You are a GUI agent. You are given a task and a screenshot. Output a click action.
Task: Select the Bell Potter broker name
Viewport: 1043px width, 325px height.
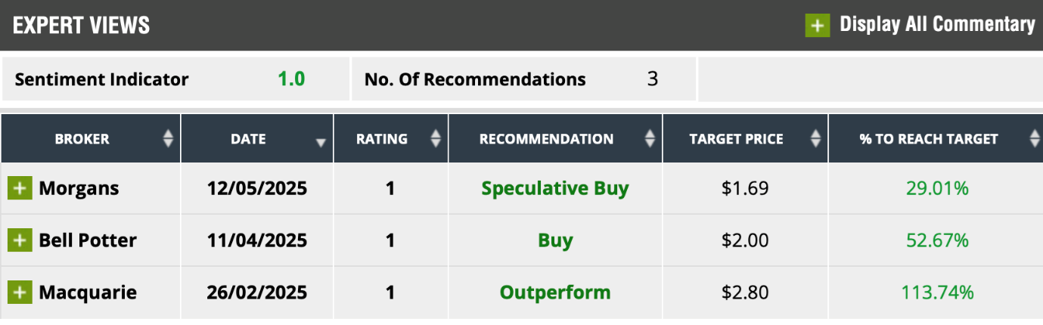[88, 240]
